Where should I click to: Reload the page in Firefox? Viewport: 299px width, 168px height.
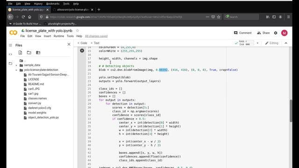pyautogui.click(x=23, y=17)
